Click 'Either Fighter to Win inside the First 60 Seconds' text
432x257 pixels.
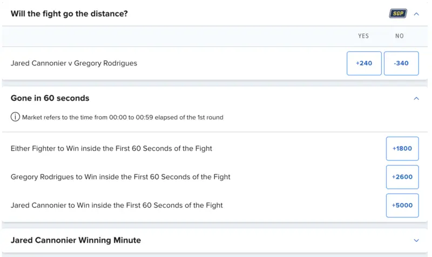pos(111,148)
